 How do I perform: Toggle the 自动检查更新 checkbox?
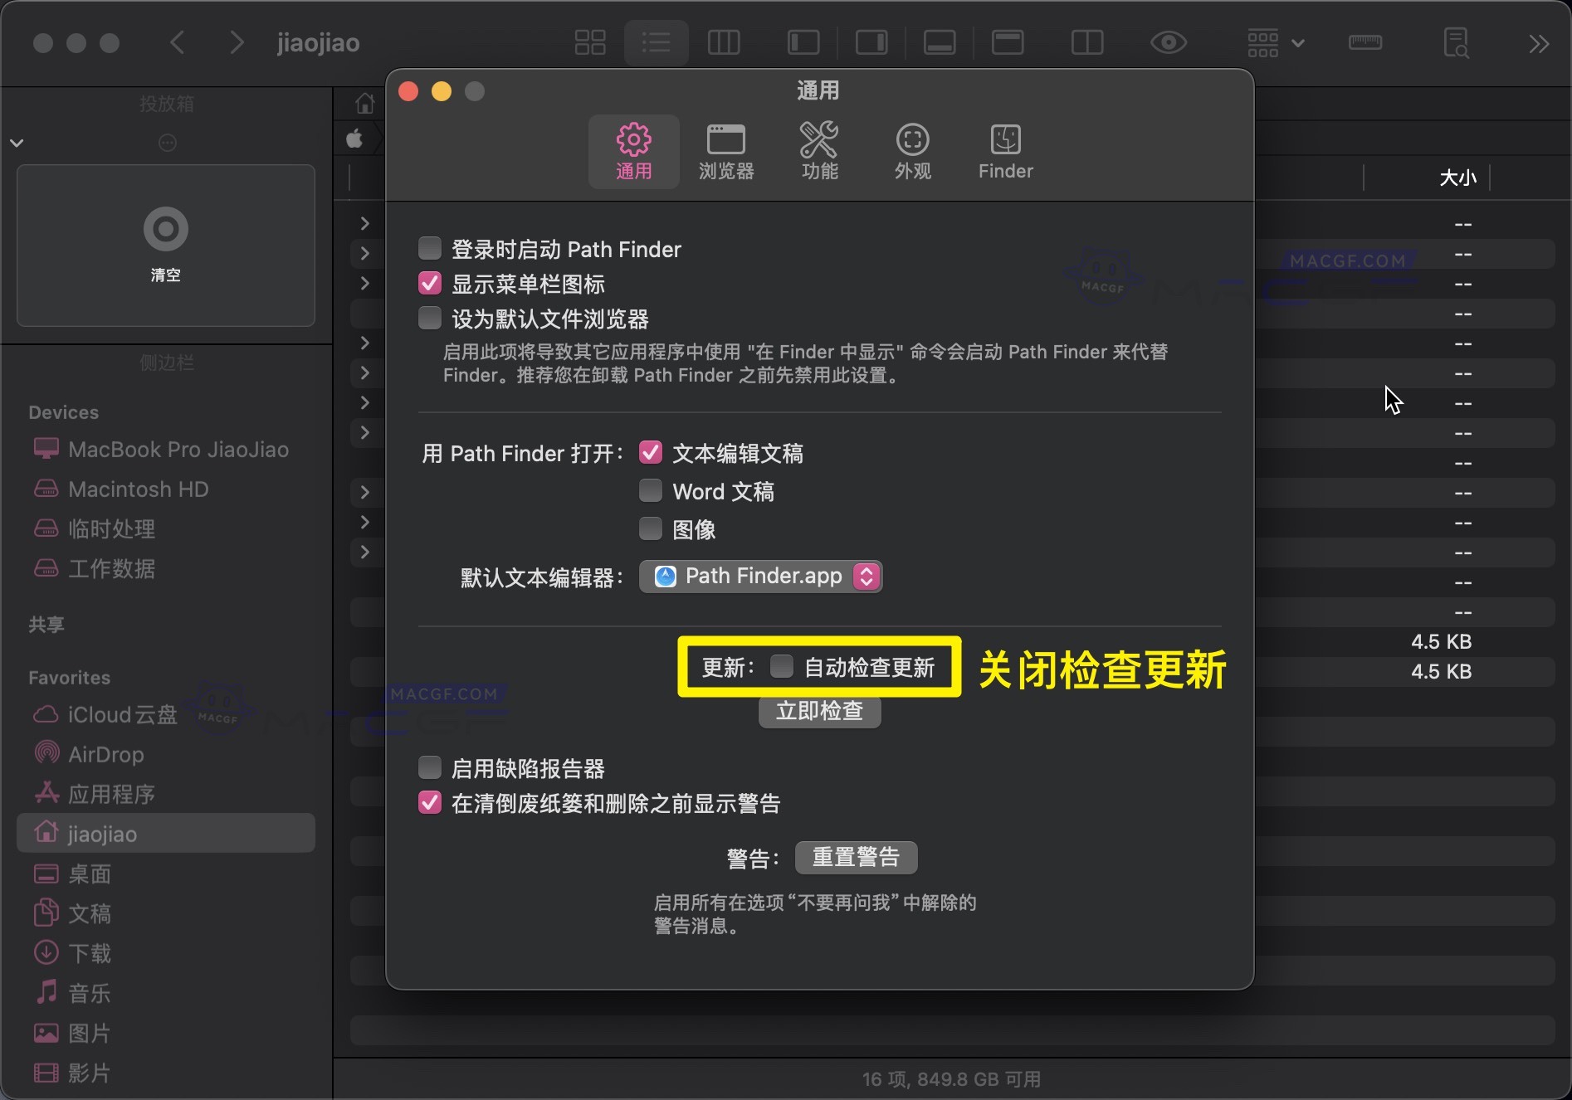pyautogui.click(x=781, y=666)
